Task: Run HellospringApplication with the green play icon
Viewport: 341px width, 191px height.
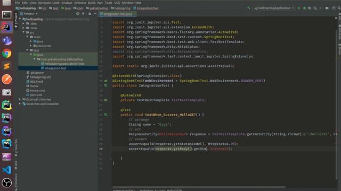Action: tap(299, 8)
